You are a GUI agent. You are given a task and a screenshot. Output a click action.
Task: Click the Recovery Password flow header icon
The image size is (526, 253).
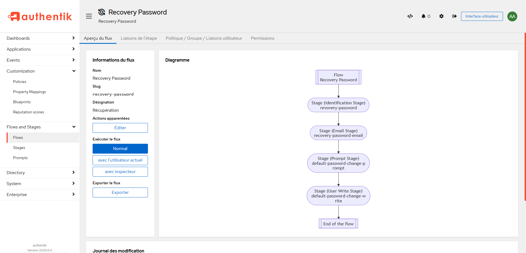pyautogui.click(x=102, y=12)
